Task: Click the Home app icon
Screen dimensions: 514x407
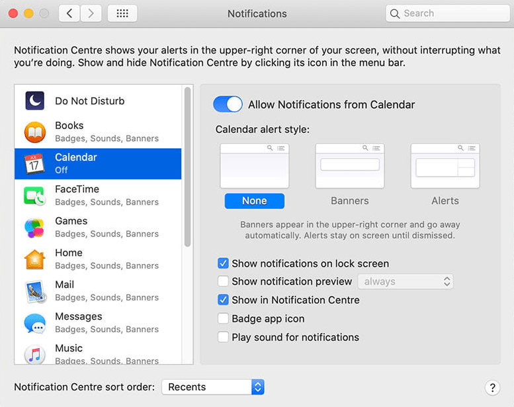Action: click(35, 259)
